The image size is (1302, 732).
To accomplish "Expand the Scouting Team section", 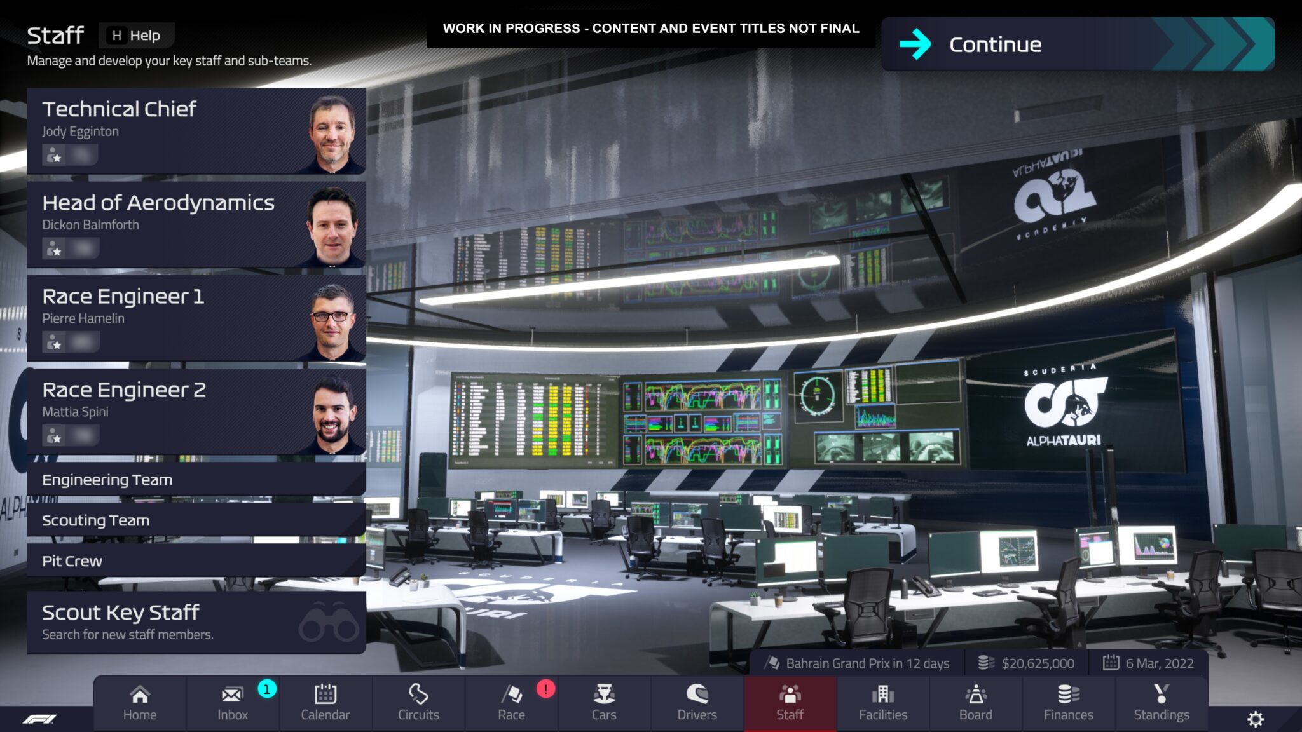I will (x=95, y=519).
